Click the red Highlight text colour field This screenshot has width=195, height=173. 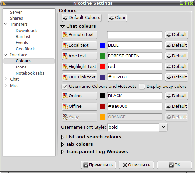click(135, 67)
